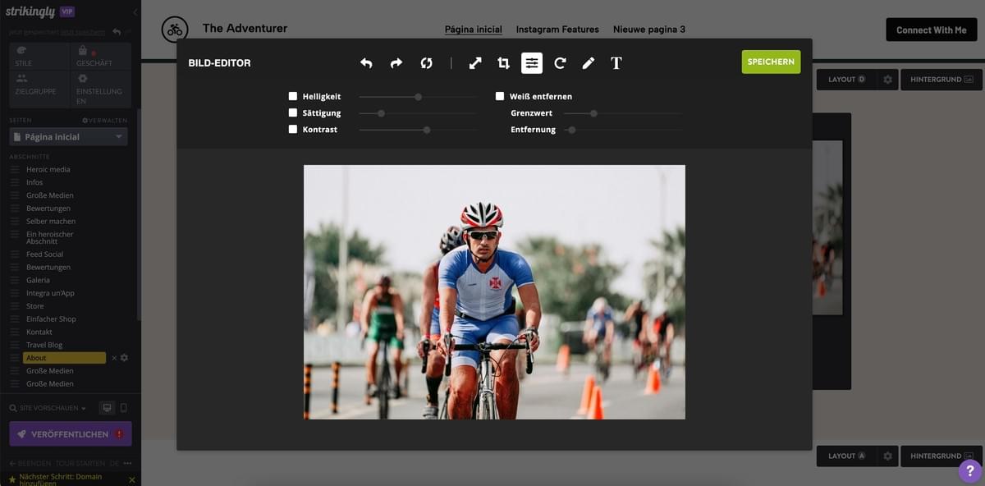Select the Crop tool in the image editor
985x486 pixels.
(x=503, y=62)
